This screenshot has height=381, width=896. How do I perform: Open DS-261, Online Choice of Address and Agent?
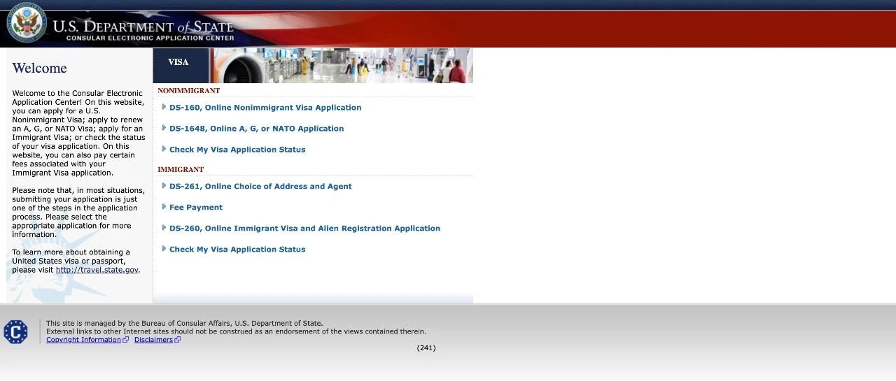click(x=260, y=187)
